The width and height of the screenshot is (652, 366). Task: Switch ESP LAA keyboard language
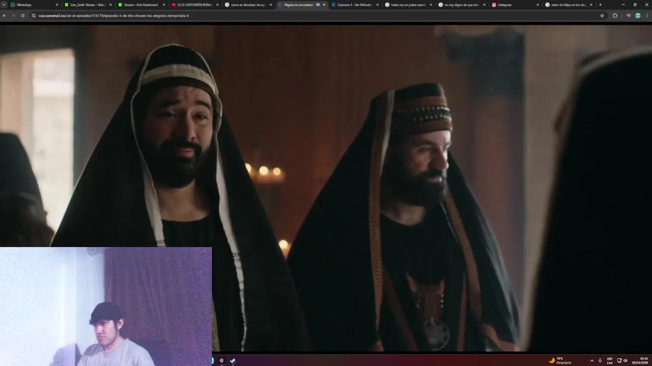[610, 360]
